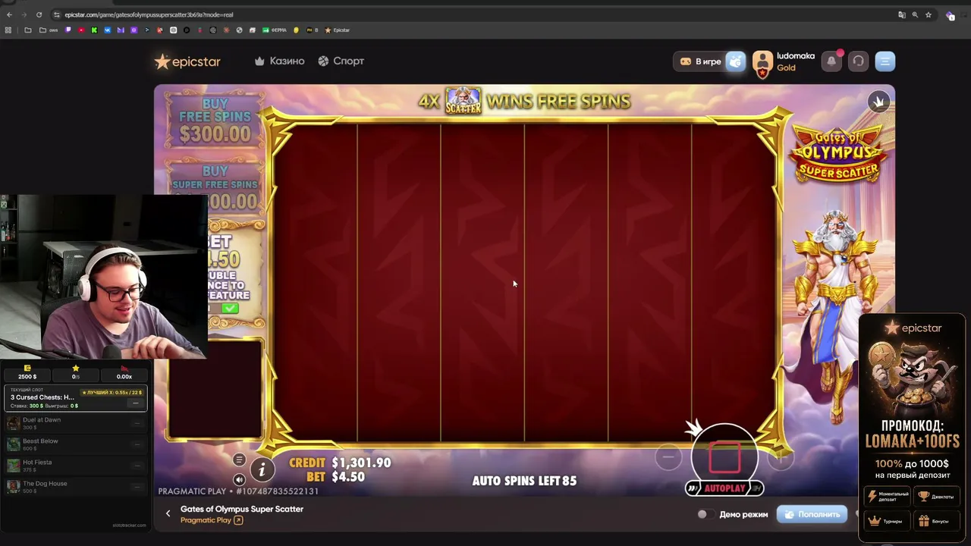
Task: Increase the bet with plus button
Action: point(779,457)
